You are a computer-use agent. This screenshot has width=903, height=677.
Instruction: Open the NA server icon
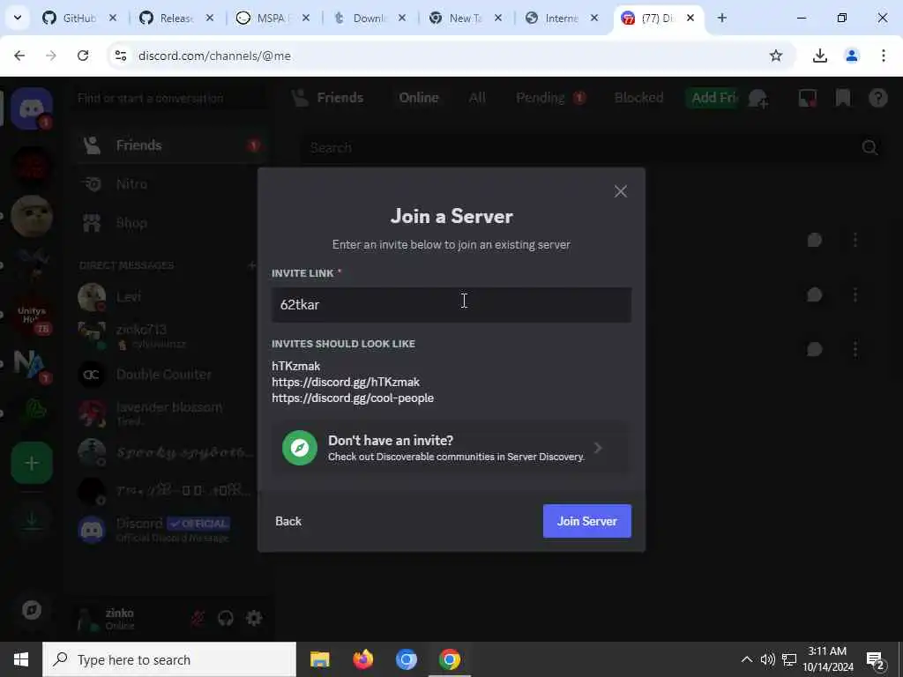(x=32, y=364)
